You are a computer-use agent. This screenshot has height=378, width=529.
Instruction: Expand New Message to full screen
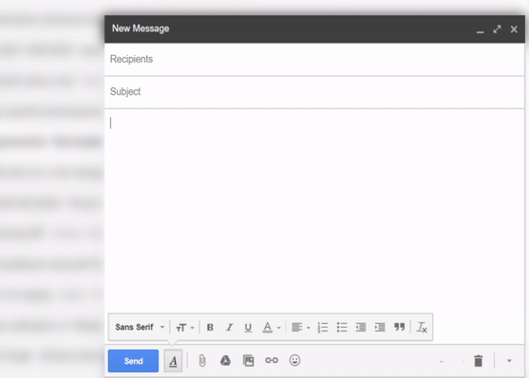pos(497,29)
